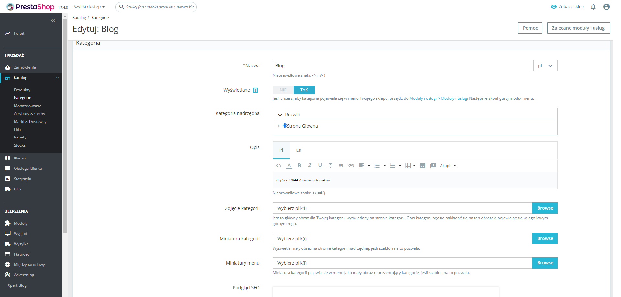Browse for Miniatura kategorii file
The width and height of the screenshot is (621, 297).
[x=545, y=239]
